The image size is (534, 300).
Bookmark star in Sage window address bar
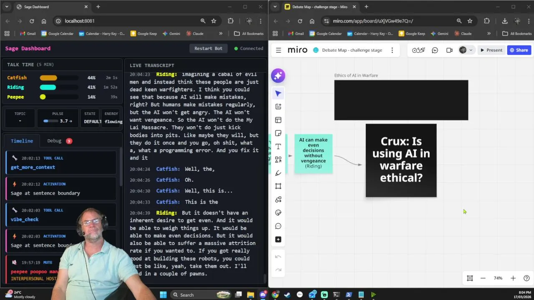point(214,21)
